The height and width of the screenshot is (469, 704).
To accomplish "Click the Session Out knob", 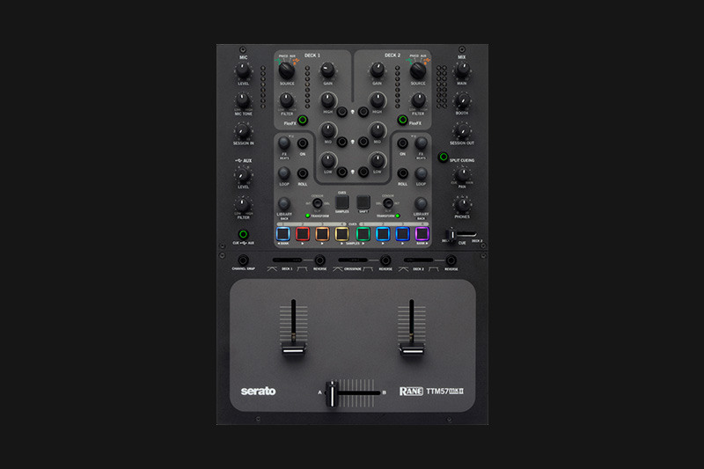I will click(x=462, y=130).
